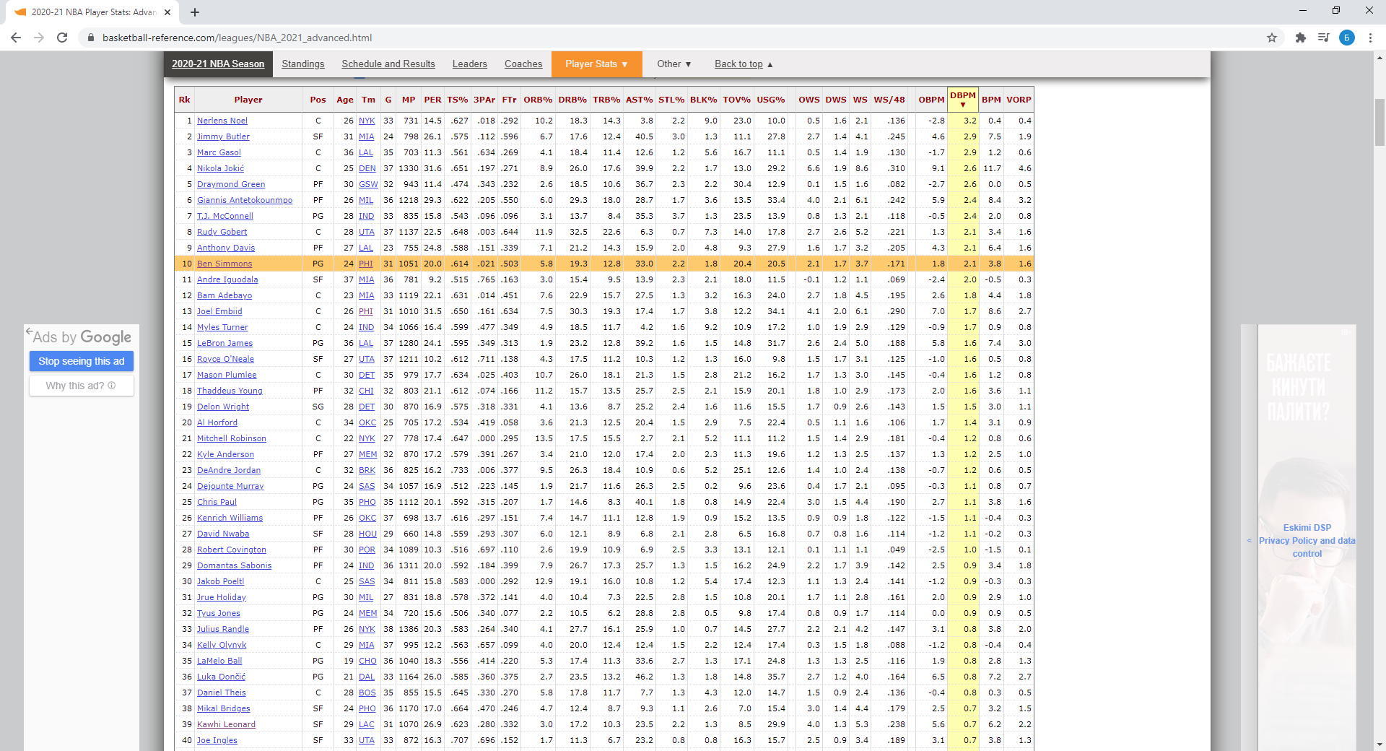This screenshot has height=751, width=1386.
Task: Open the Chrome profile avatar
Action: coord(1346,38)
